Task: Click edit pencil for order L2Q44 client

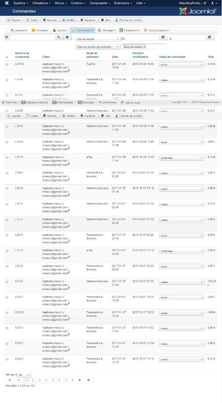Action: pyautogui.click(x=69, y=149)
